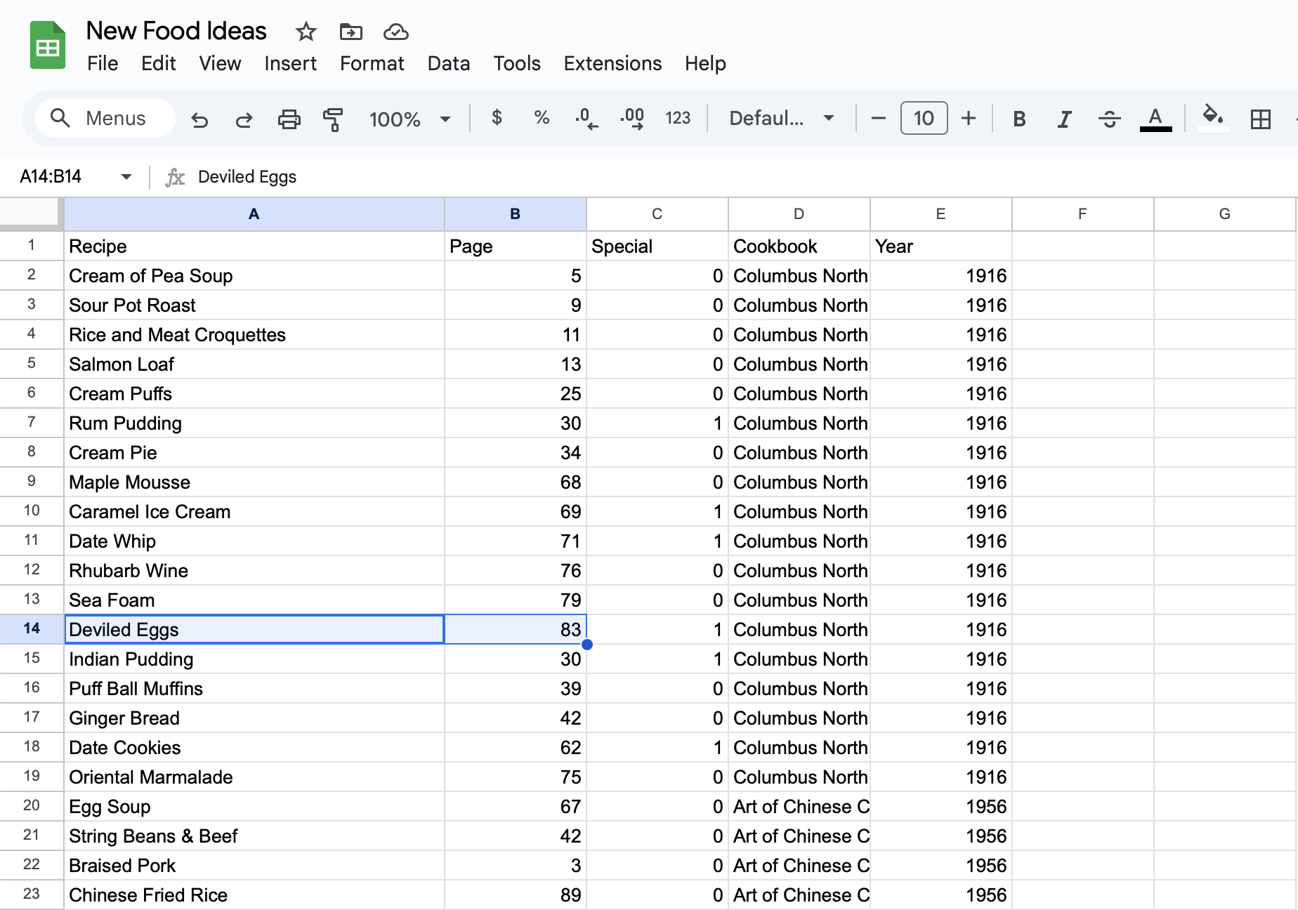Screen dimensions: 1298x910
Task: Check the cloud save status icon
Action: point(396,32)
